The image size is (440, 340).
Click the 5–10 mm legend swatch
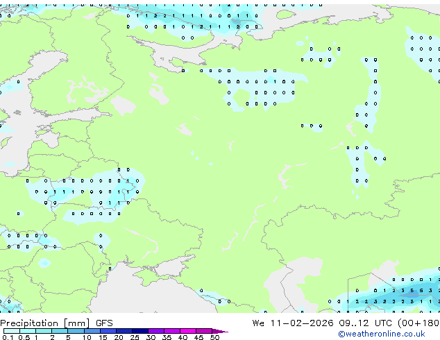coord(76,331)
